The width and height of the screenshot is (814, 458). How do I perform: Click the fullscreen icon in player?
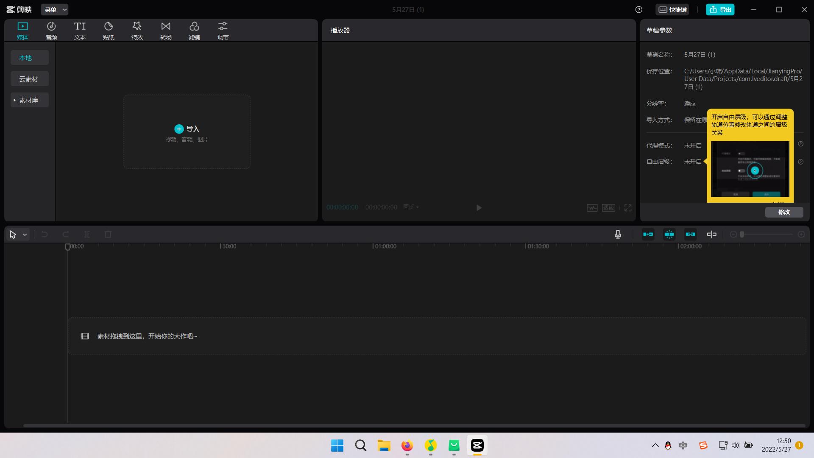[628, 208]
